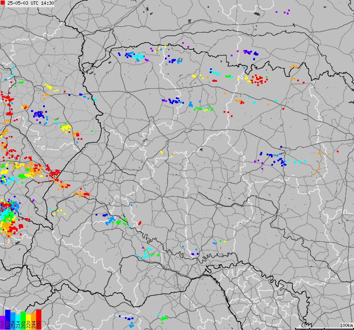Screen dimensions: 354x330
Task: Click the yellow legend bar labeled 220
Action: pyautogui.click(x=28, y=322)
